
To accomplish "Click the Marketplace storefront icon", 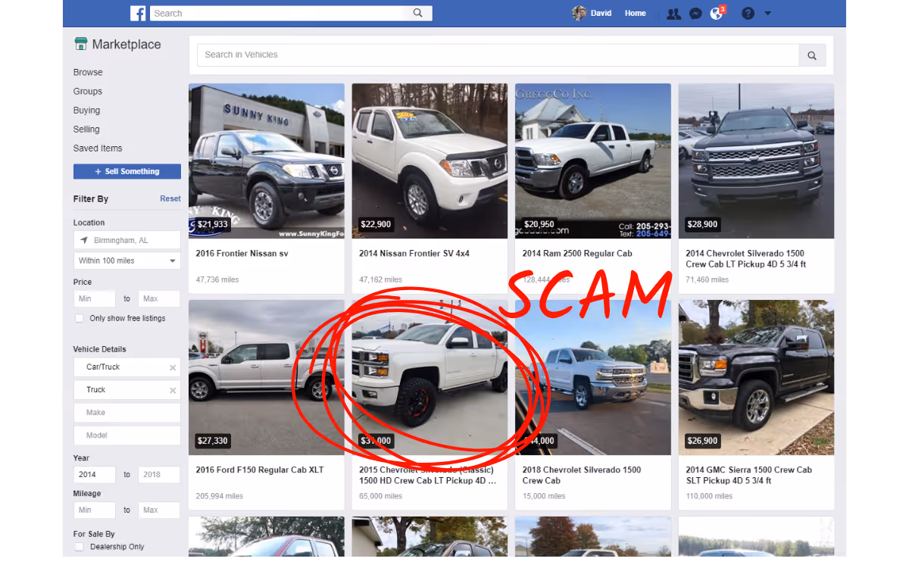I will point(81,44).
